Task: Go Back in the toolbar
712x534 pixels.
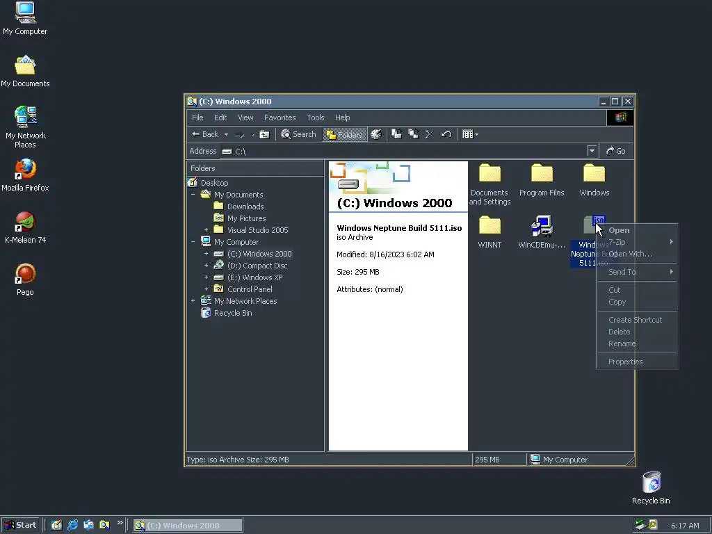Action: [205, 134]
